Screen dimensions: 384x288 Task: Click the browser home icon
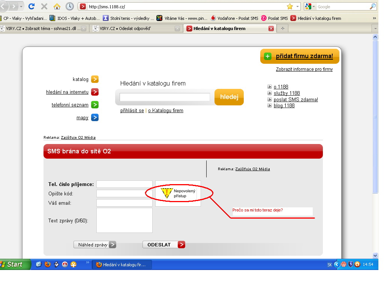(x=57, y=6)
